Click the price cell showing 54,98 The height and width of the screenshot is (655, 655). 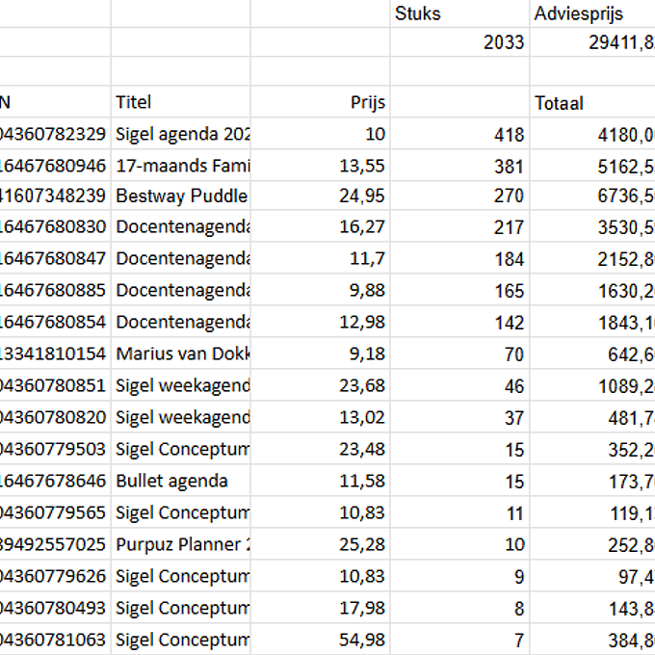coord(320,639)
